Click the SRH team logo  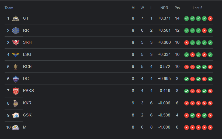coord(16,42)
